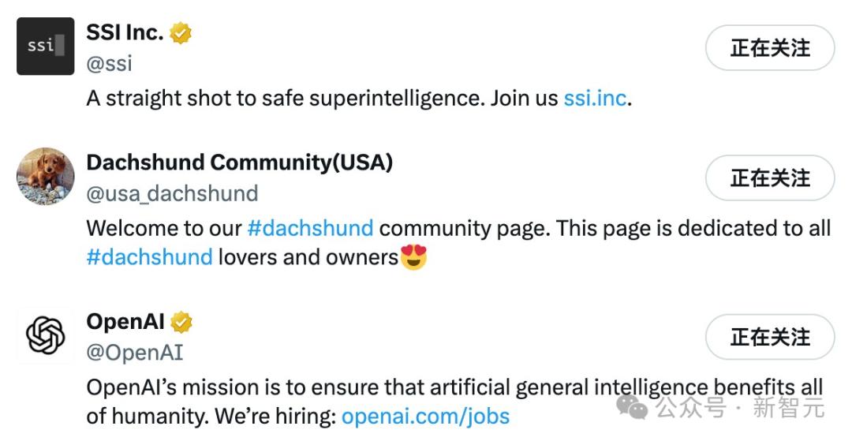
Task: Click the second #dachshund hashtag before lovers
Action: [x=149, y=257]
